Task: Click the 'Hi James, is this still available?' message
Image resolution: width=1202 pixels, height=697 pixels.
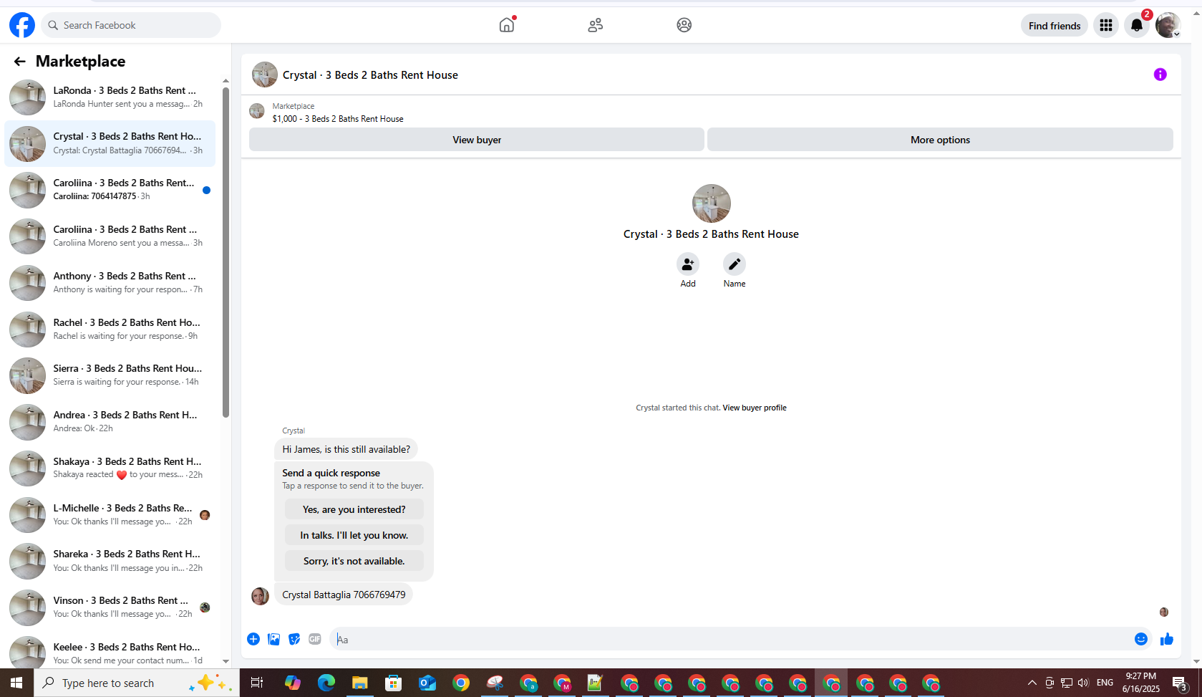Action: (346, 449)
